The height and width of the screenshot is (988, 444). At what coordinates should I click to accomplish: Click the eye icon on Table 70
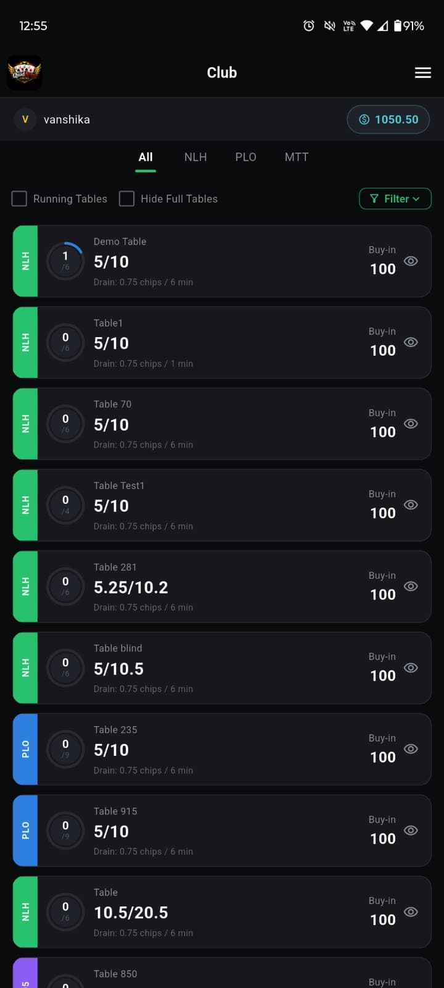(x=411, y=424)
